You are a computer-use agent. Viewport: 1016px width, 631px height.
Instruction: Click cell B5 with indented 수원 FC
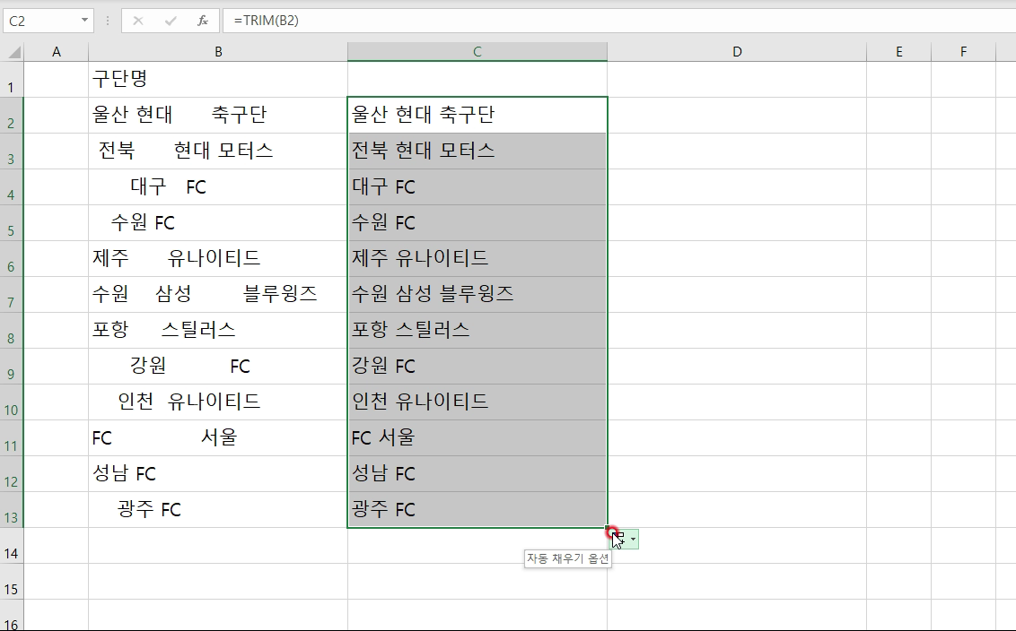tap(218, 223)
